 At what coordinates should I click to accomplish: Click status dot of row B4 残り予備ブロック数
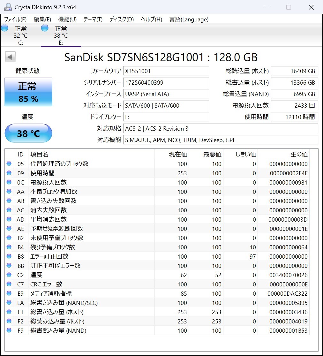tap(9, 247)
